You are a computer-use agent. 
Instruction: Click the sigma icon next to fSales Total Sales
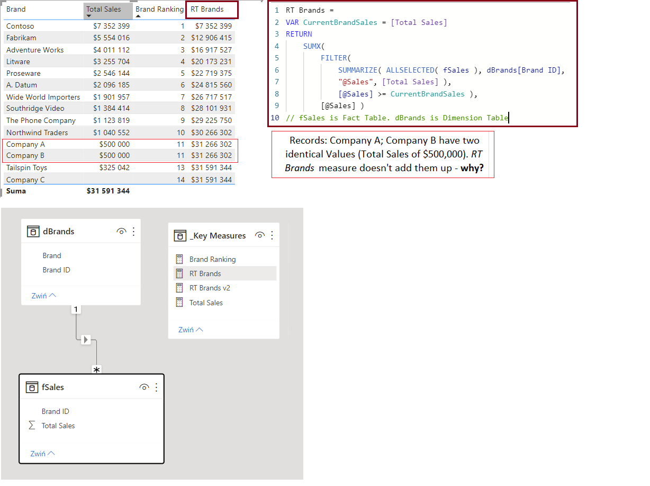click(x=32, y=426)
